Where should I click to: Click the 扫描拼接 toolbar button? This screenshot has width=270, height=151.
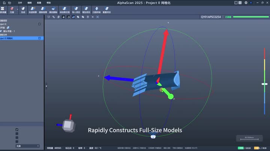tap(96, 10)
